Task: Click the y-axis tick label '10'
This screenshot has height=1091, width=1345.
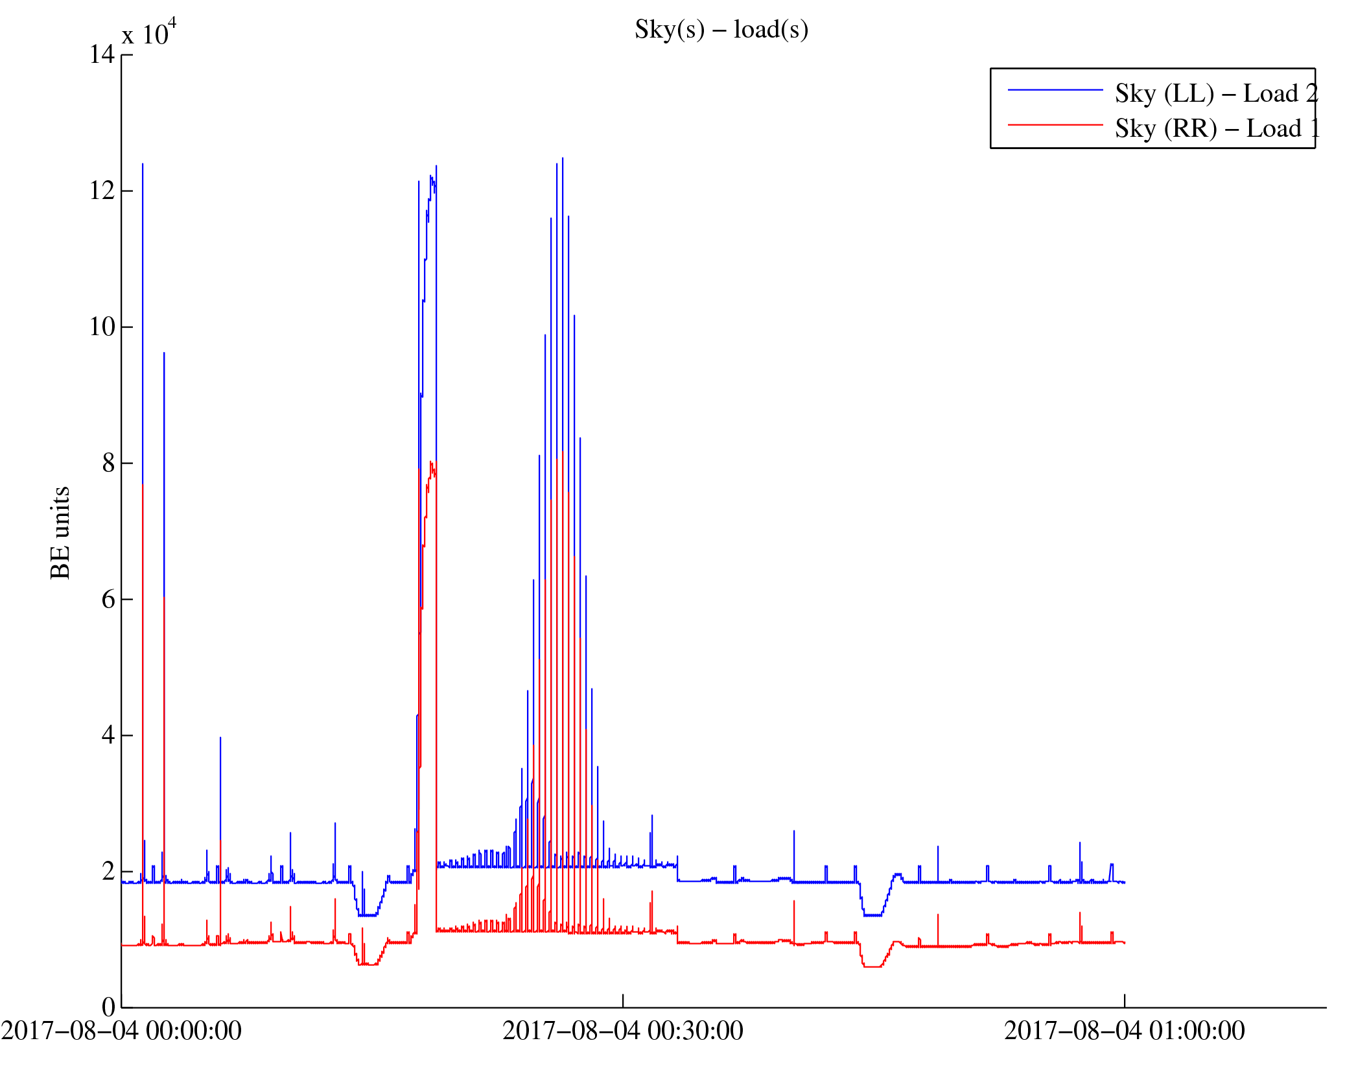Action: point(102,327)
